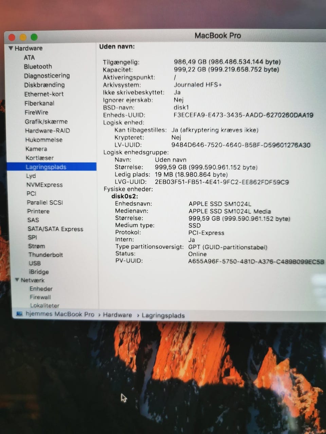The image size is (326, 434).
Task: Click hjemmes MacBook Pro in path bar
Action: tap(60, 314)
